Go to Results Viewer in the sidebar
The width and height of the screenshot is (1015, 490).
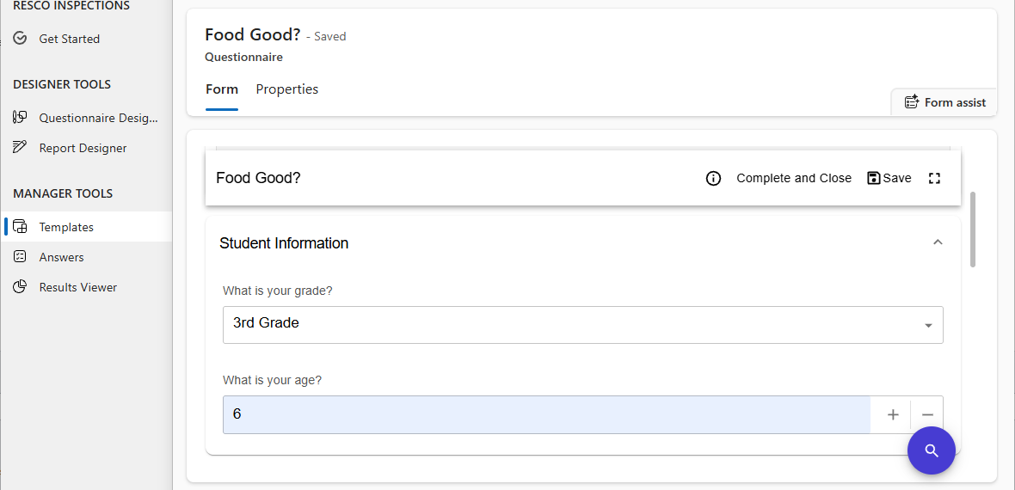point(77,287)
